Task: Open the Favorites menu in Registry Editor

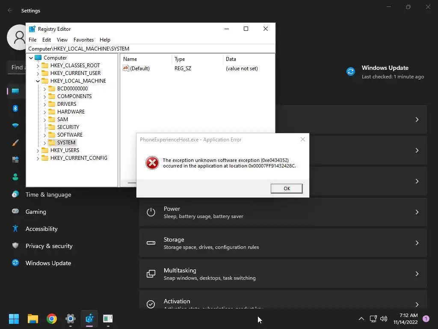Action: tap(83, 40)
